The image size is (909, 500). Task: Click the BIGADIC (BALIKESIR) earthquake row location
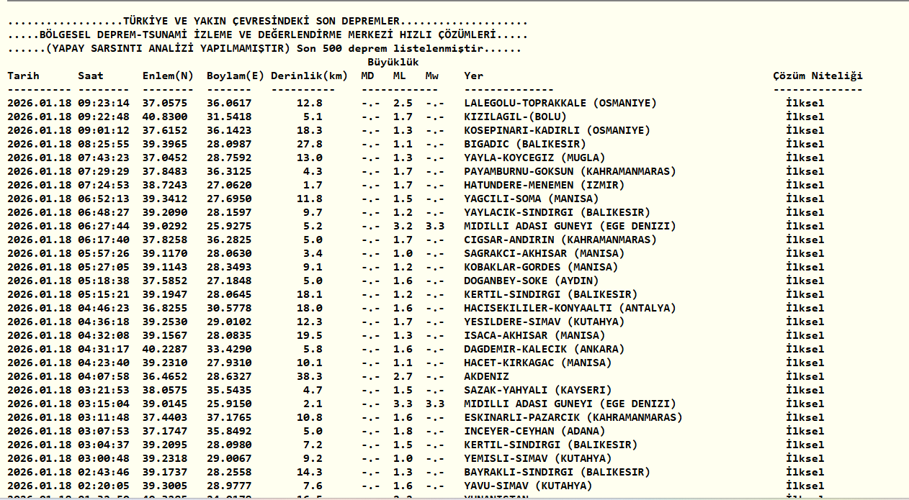(525, 144)
